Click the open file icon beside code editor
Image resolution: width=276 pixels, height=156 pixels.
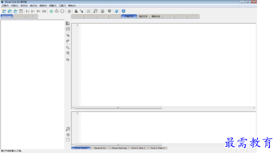(68, 24)
